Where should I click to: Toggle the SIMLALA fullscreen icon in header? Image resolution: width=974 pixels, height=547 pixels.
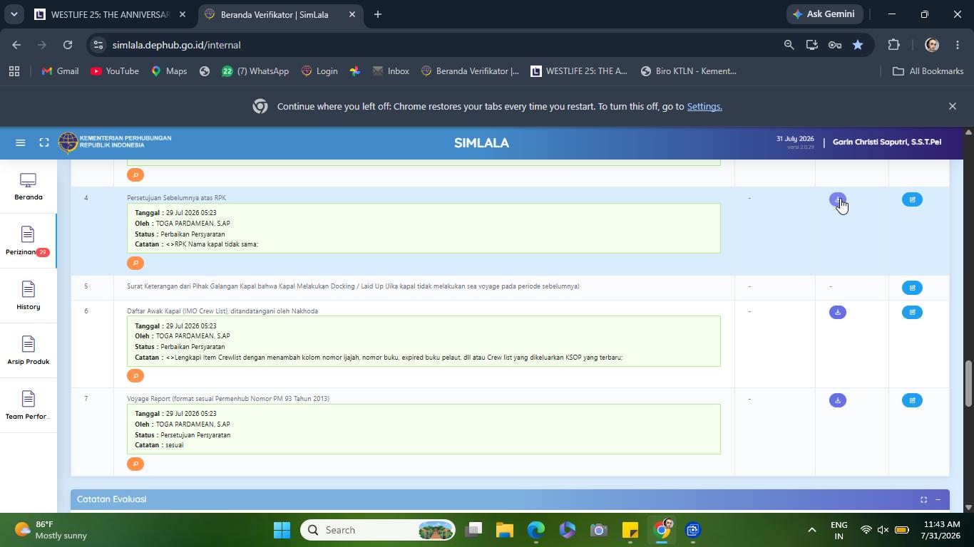coord(44,142)
